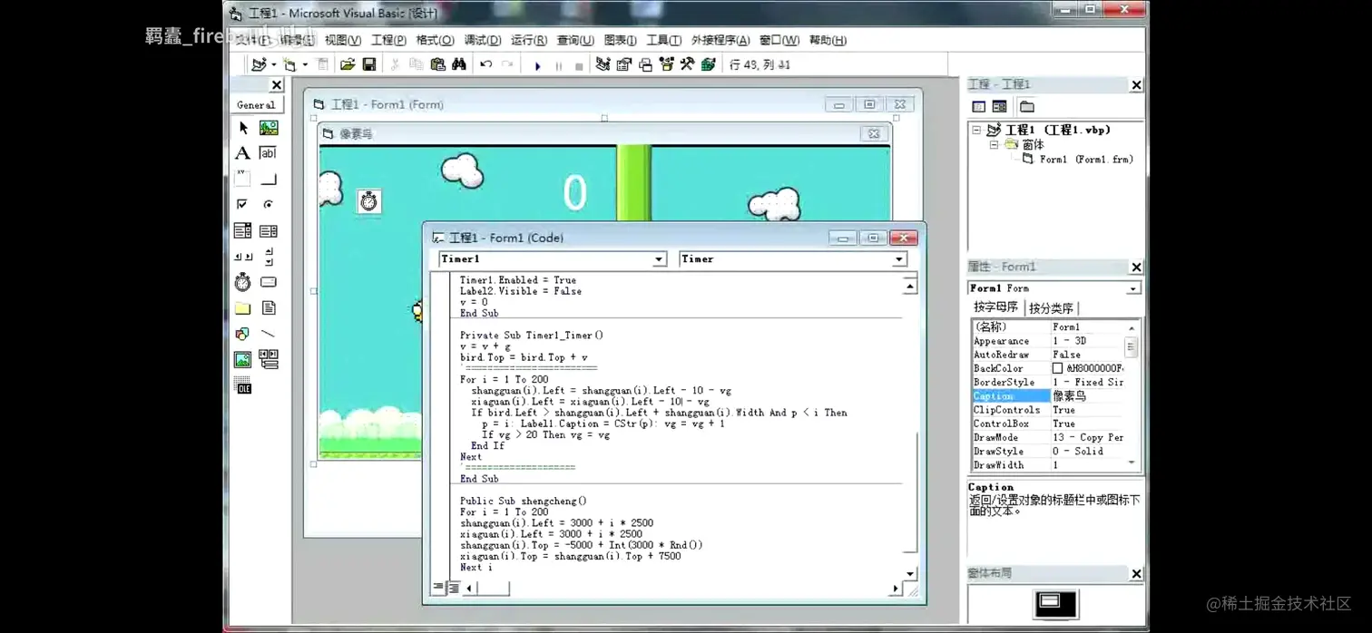Click the General tab in the toolbox
The image size is (1372, 633).
click(x=256, y=105)
